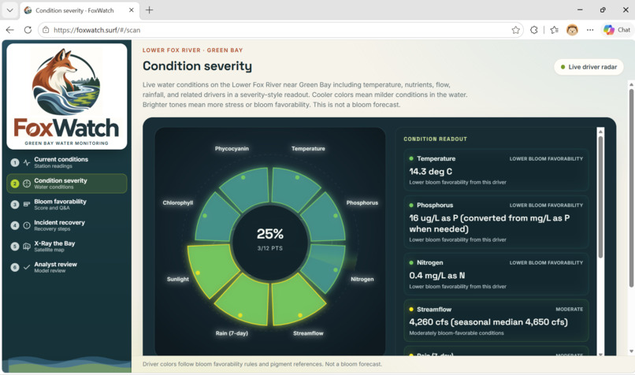Click step number 5 badge
635x375 pixels.
pyautogui.click(x=15, y=247)
